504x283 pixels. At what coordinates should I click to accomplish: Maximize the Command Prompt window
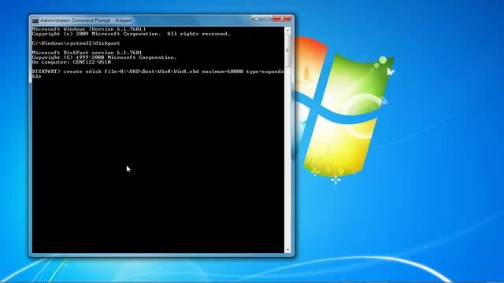tap(267, 19)
